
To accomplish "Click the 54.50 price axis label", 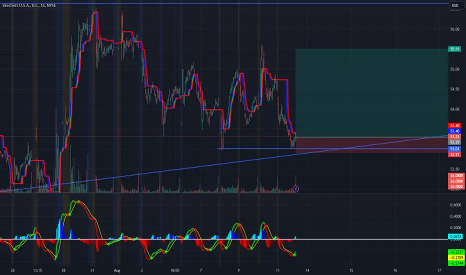I will (x=454, y=89).
